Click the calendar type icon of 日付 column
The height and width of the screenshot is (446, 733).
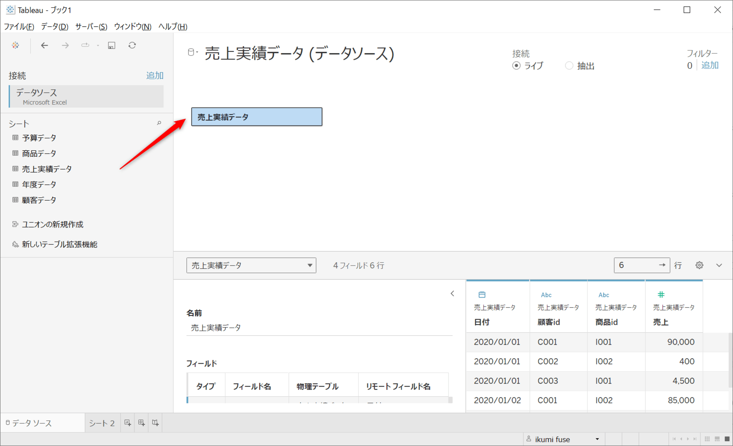click(482, 294)
